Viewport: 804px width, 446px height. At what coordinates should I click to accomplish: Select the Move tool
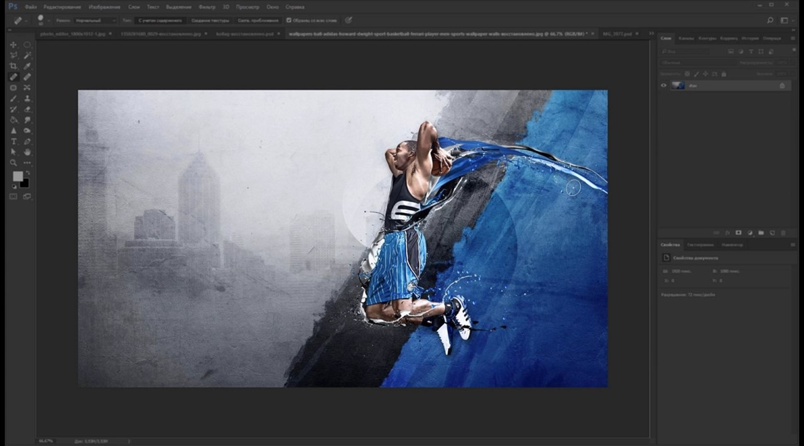(13, 45)
